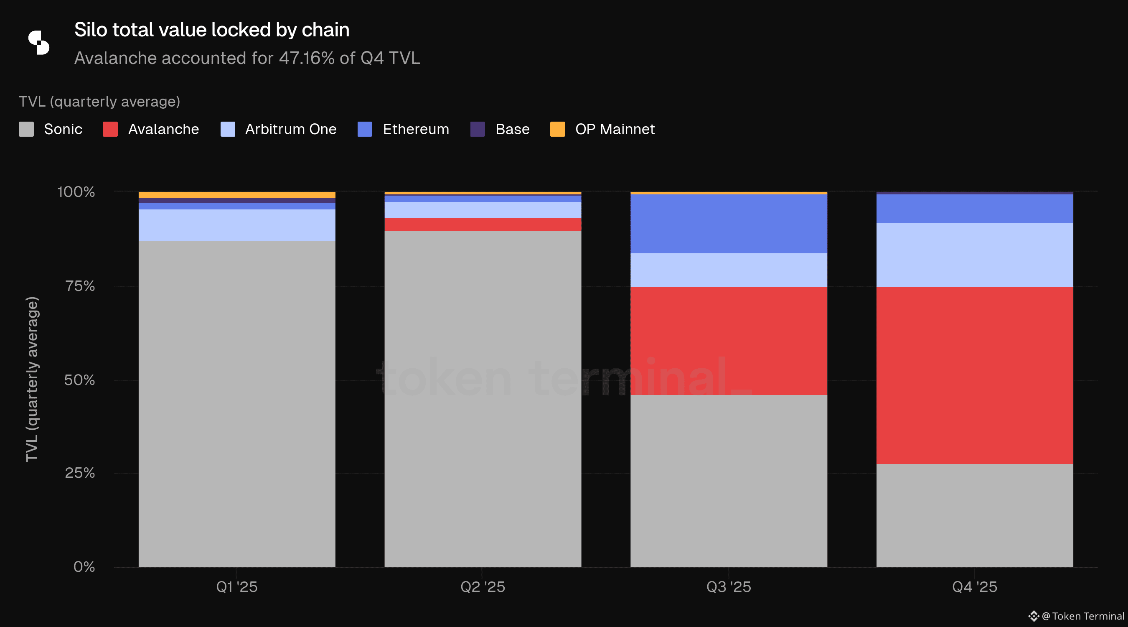1128x627 pixels.
Task: Click the Avalanche legend label
Action: pos(163,129)
